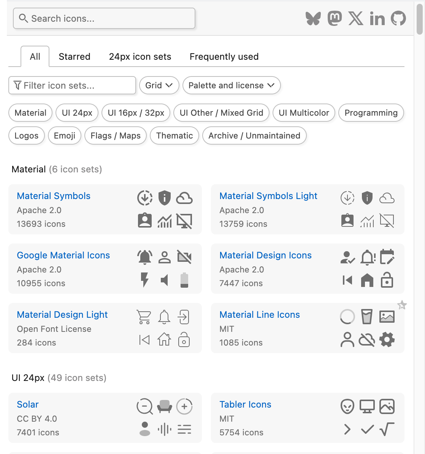Open the Bluesky social icon

pyautogui.click(x=313, y=18)
